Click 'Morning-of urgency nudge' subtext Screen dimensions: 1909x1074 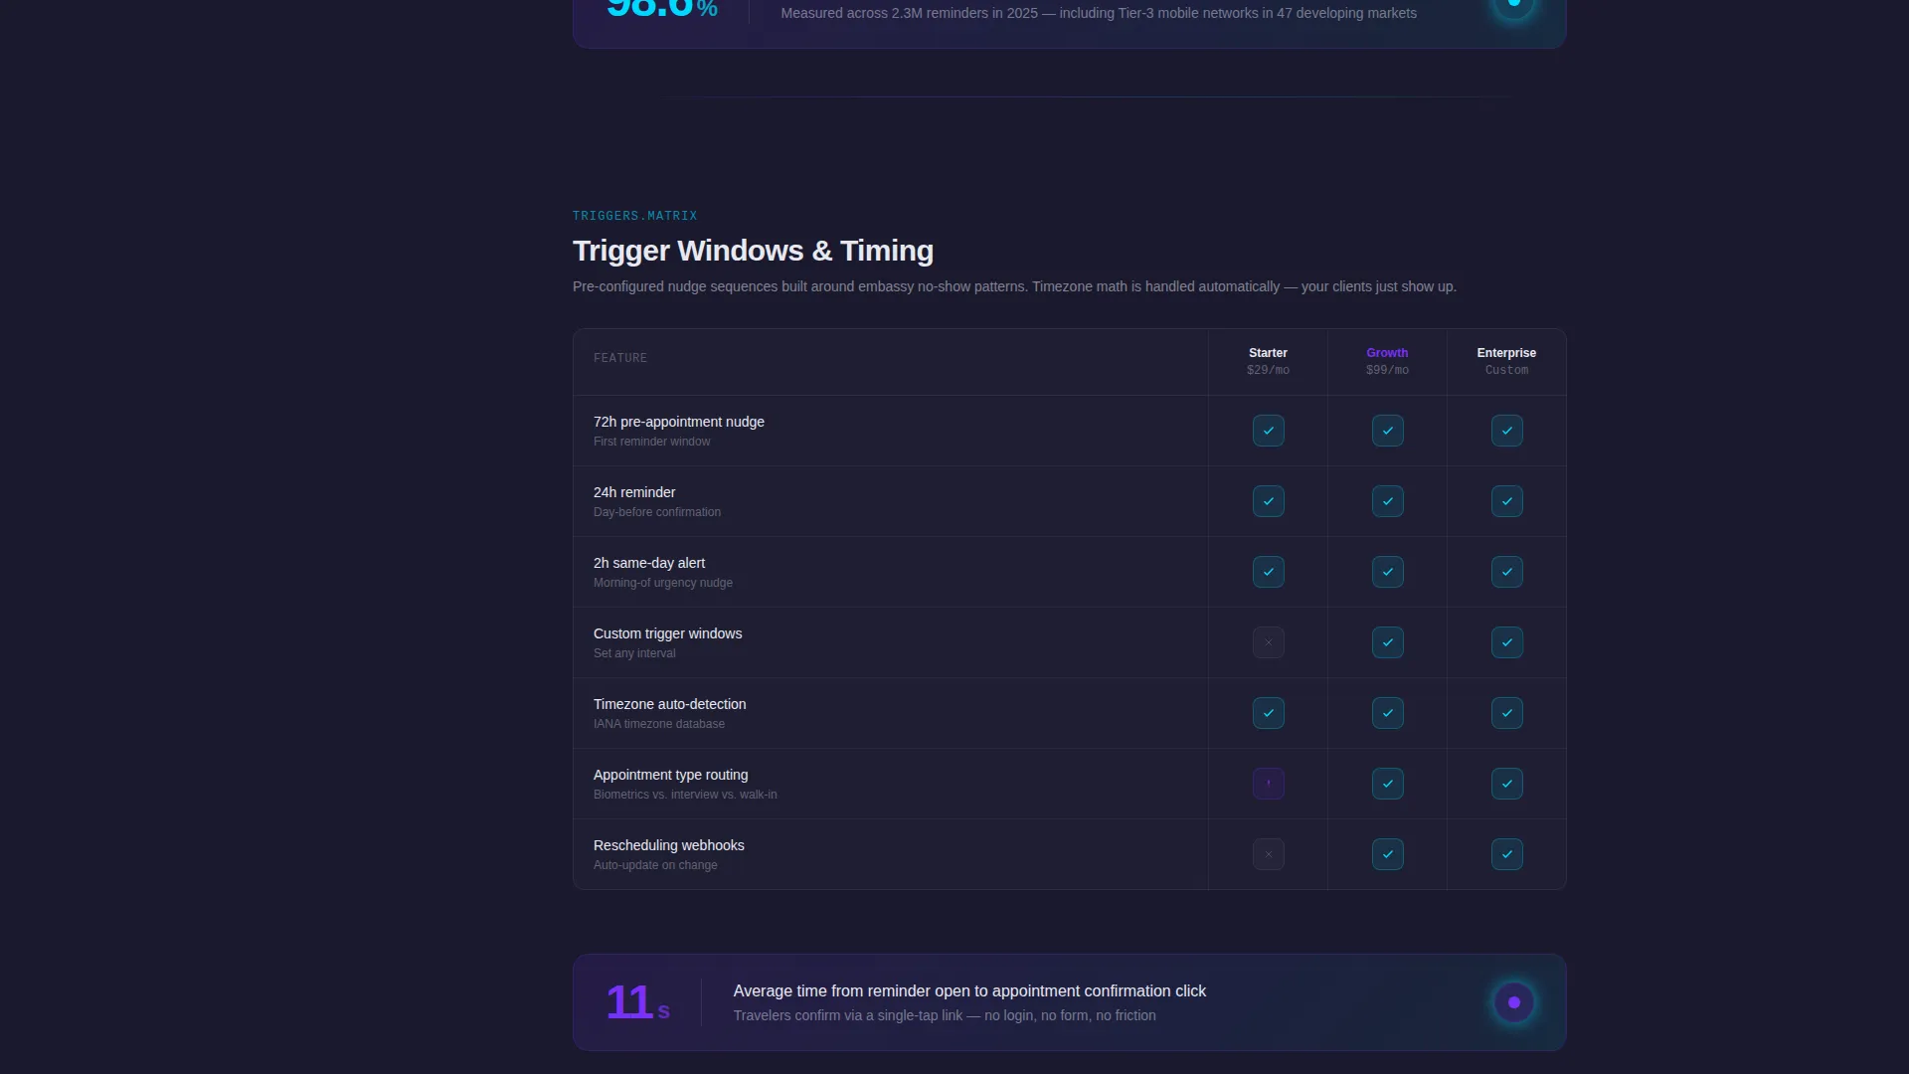click(x=663, y=583)
